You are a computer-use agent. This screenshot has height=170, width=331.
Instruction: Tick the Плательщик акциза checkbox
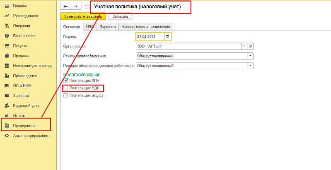pyautogui.click(x=65, y=95)
